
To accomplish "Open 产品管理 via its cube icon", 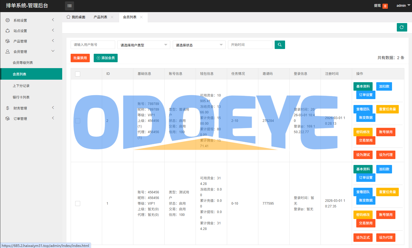I will 8,41.
